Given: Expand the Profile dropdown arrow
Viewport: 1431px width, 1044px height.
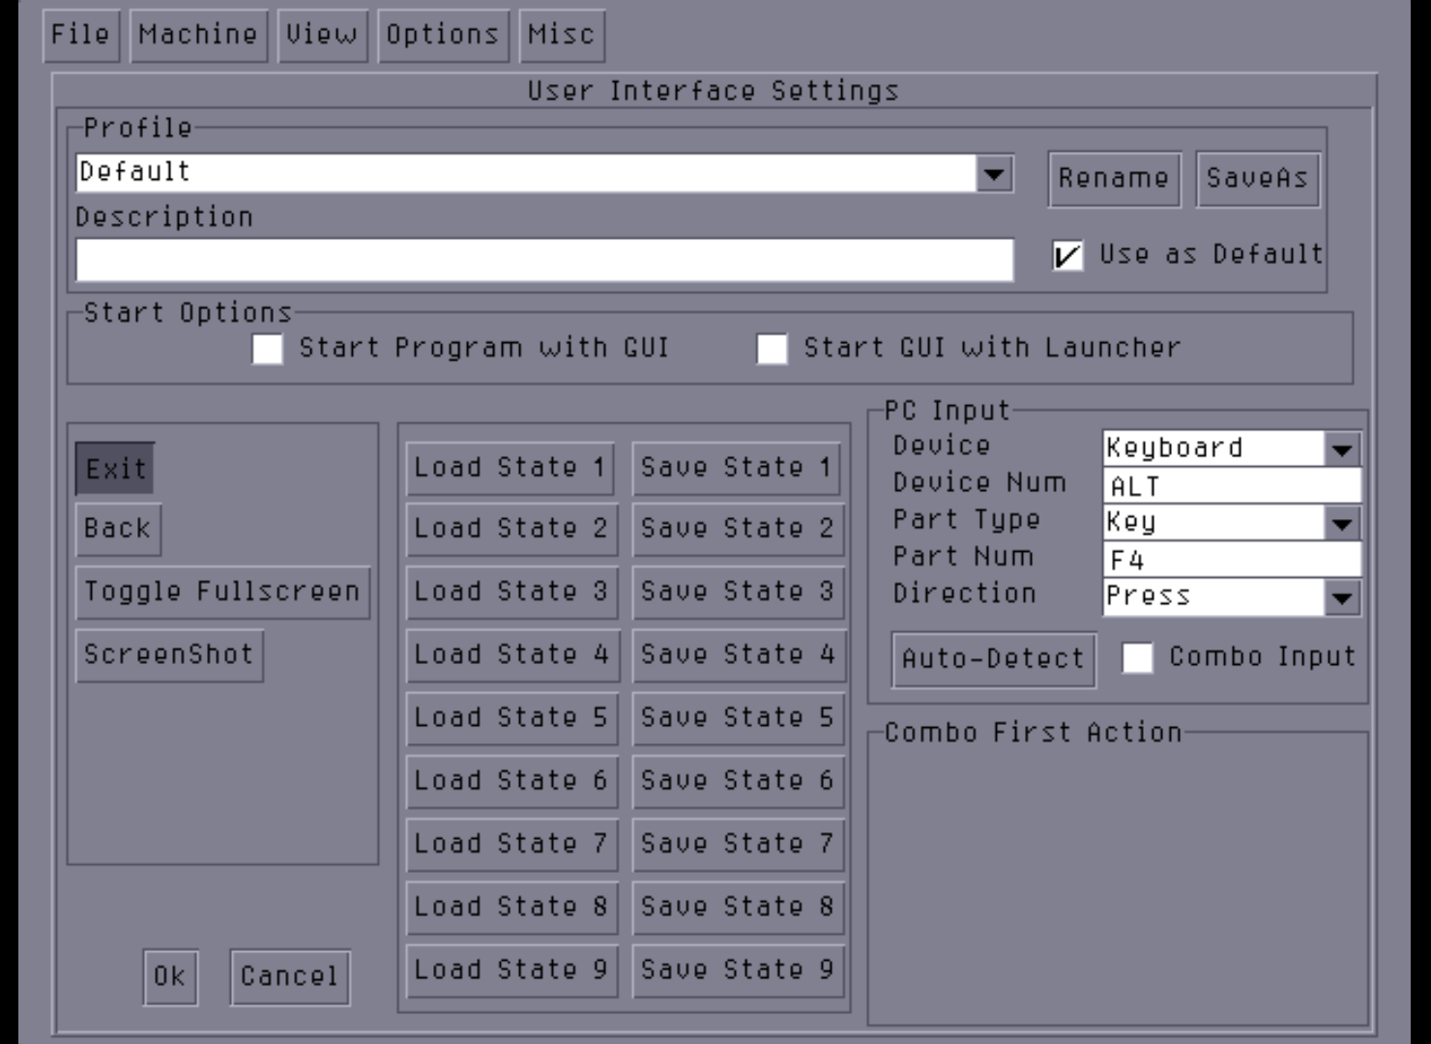Looking at the screenshot, I should pyautogui.click(x=994, y=175).
